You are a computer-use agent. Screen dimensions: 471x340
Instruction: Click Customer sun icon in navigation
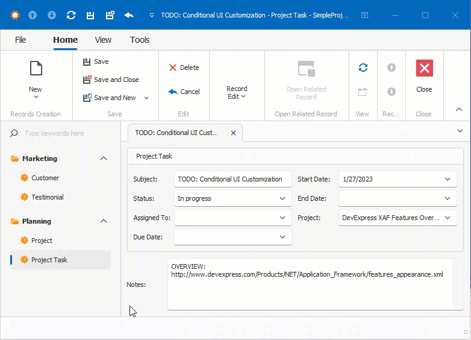(24, 178)
